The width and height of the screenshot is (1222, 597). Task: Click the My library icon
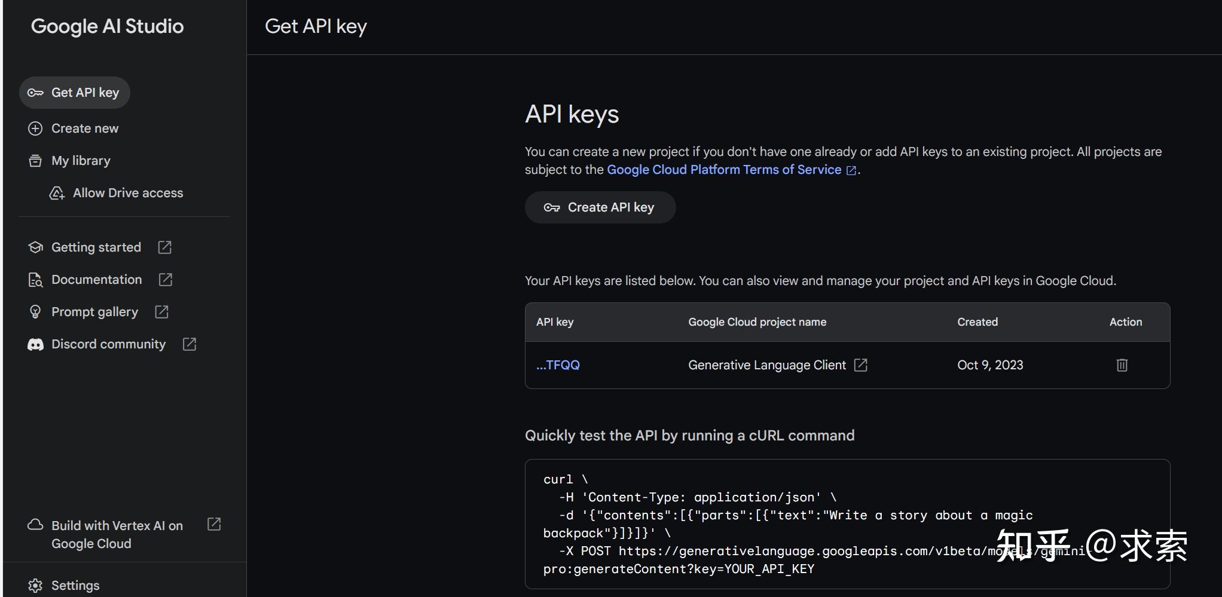tap(35, 160)
